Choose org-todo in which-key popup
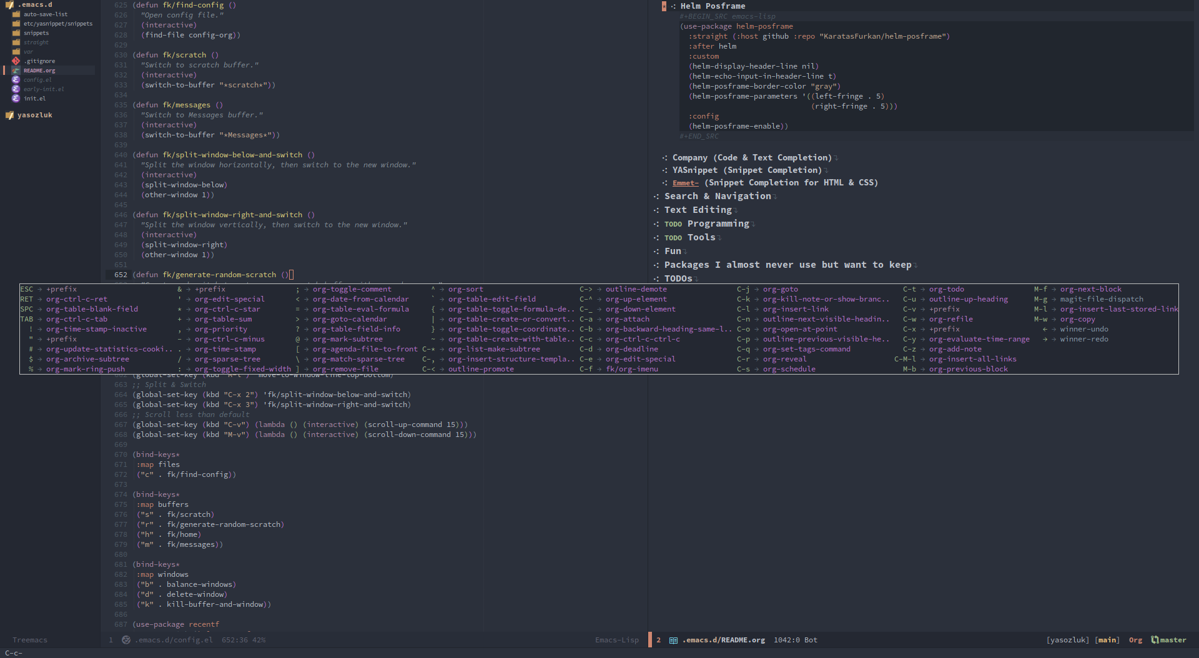The width and height of the screenshot is (1199, 658). tap(947, 289)
